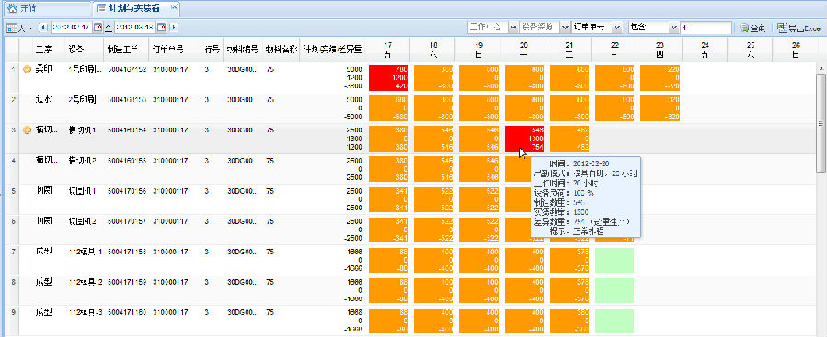The image size is (827, 337).
Task: Select the red cell for row 1 on day 17
Action: [x=388, y=78]
